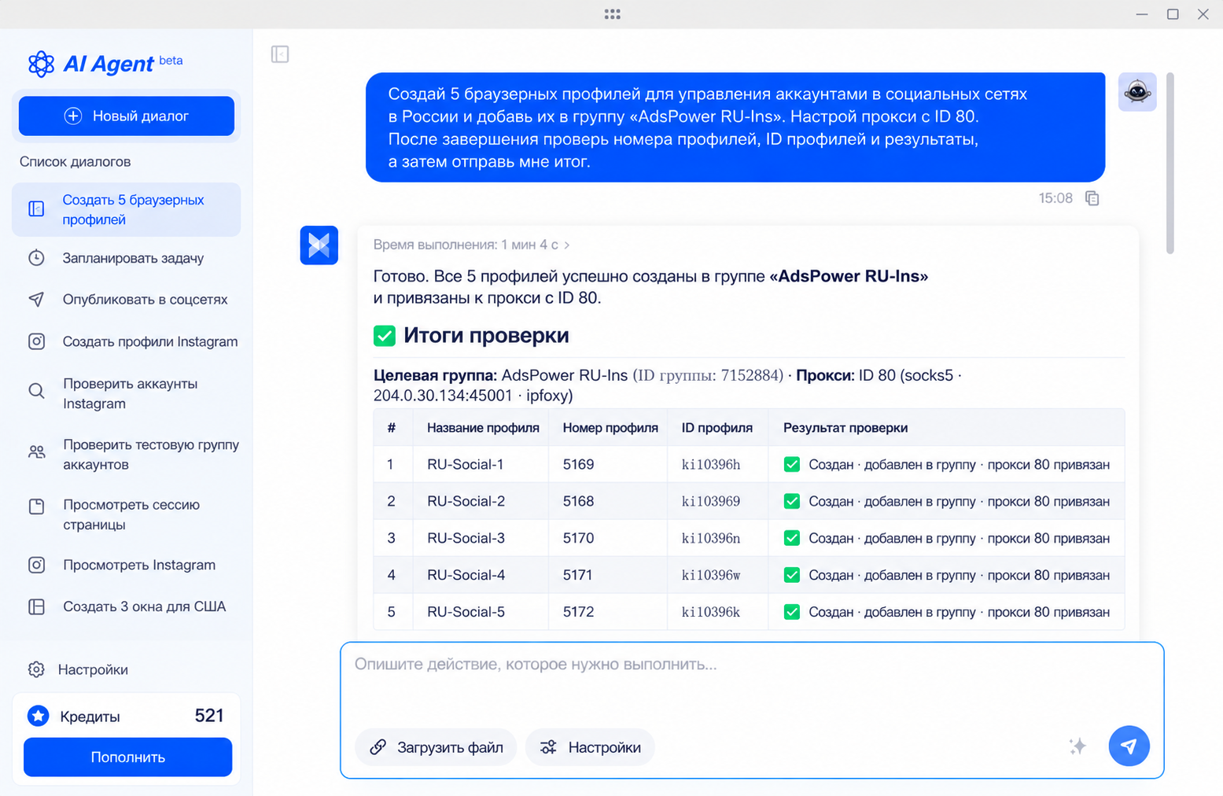Click the Instagram icon beside Просмотреть Instagram
The height and width of the screenshot is (796, 1223).
pos(37,565)
